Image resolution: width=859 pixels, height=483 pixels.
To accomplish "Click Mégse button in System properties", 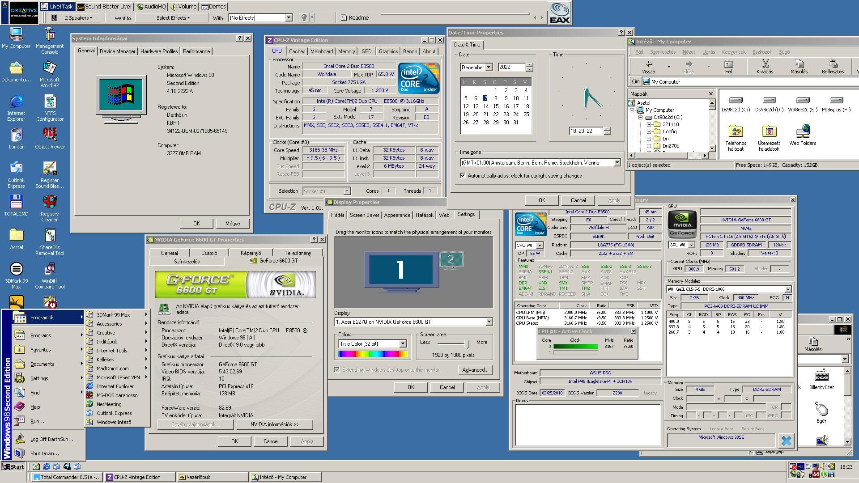I will pyautogui.click(x=232, y=224).
